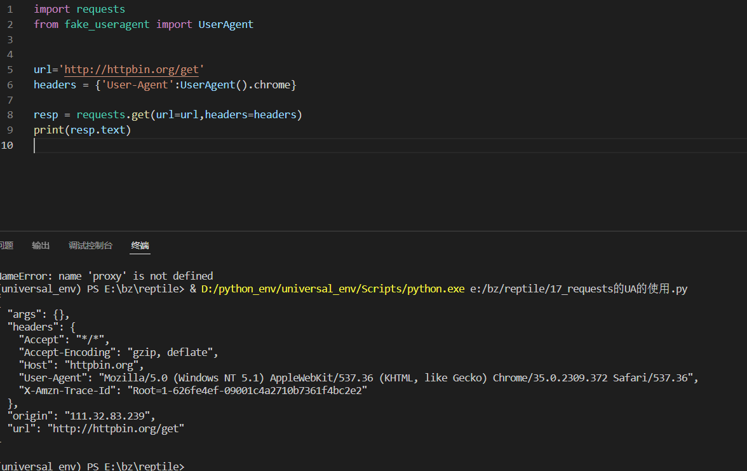The width and height of the screenshot is (747, 471).
Task: Click the Mozilla/5.0 User-Agent output value
Action: (x=396, y=378)
